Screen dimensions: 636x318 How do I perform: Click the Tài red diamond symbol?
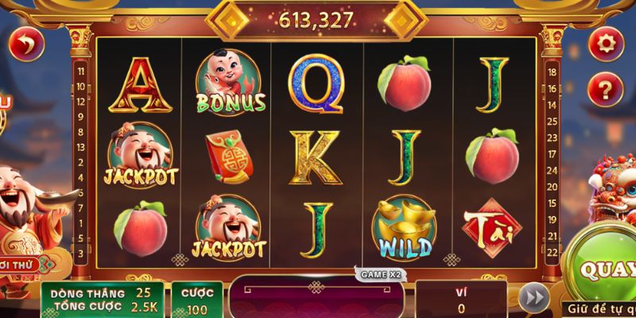(491, 228)
